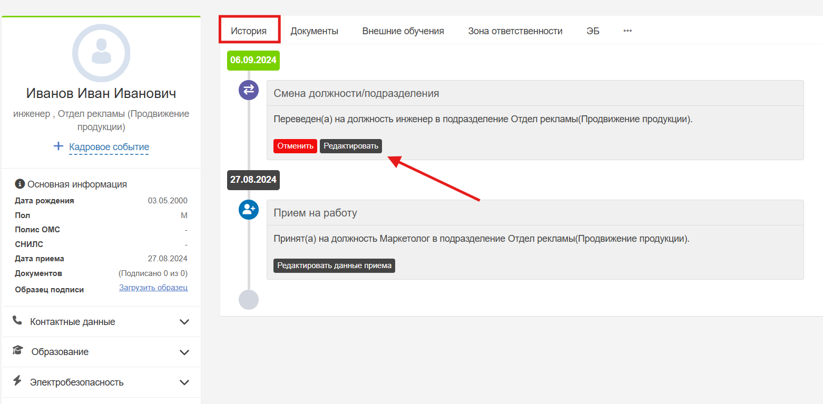Click the employee avatar placeholder icon

[x=101, y=53]
